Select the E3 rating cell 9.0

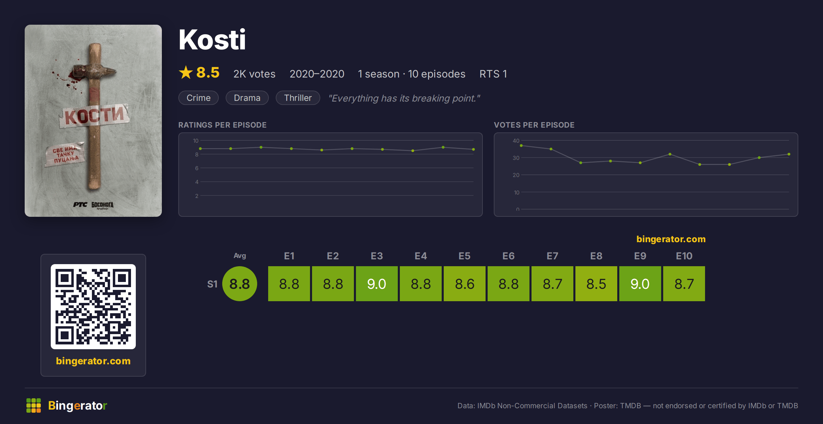point(377,284)
